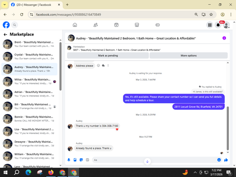Click the address message 2811 Locust Grove Rd
Screen dimensions: 236x177
click(198, 107)
